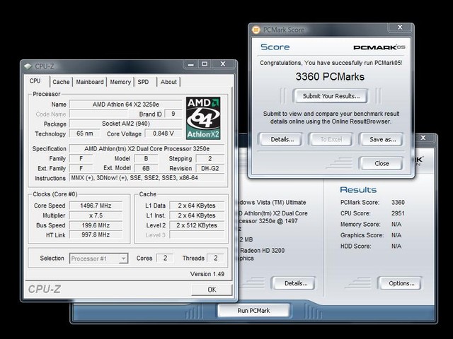Open Details in PCMark Score dialog
Screen dimensions: 453x339
282,140
